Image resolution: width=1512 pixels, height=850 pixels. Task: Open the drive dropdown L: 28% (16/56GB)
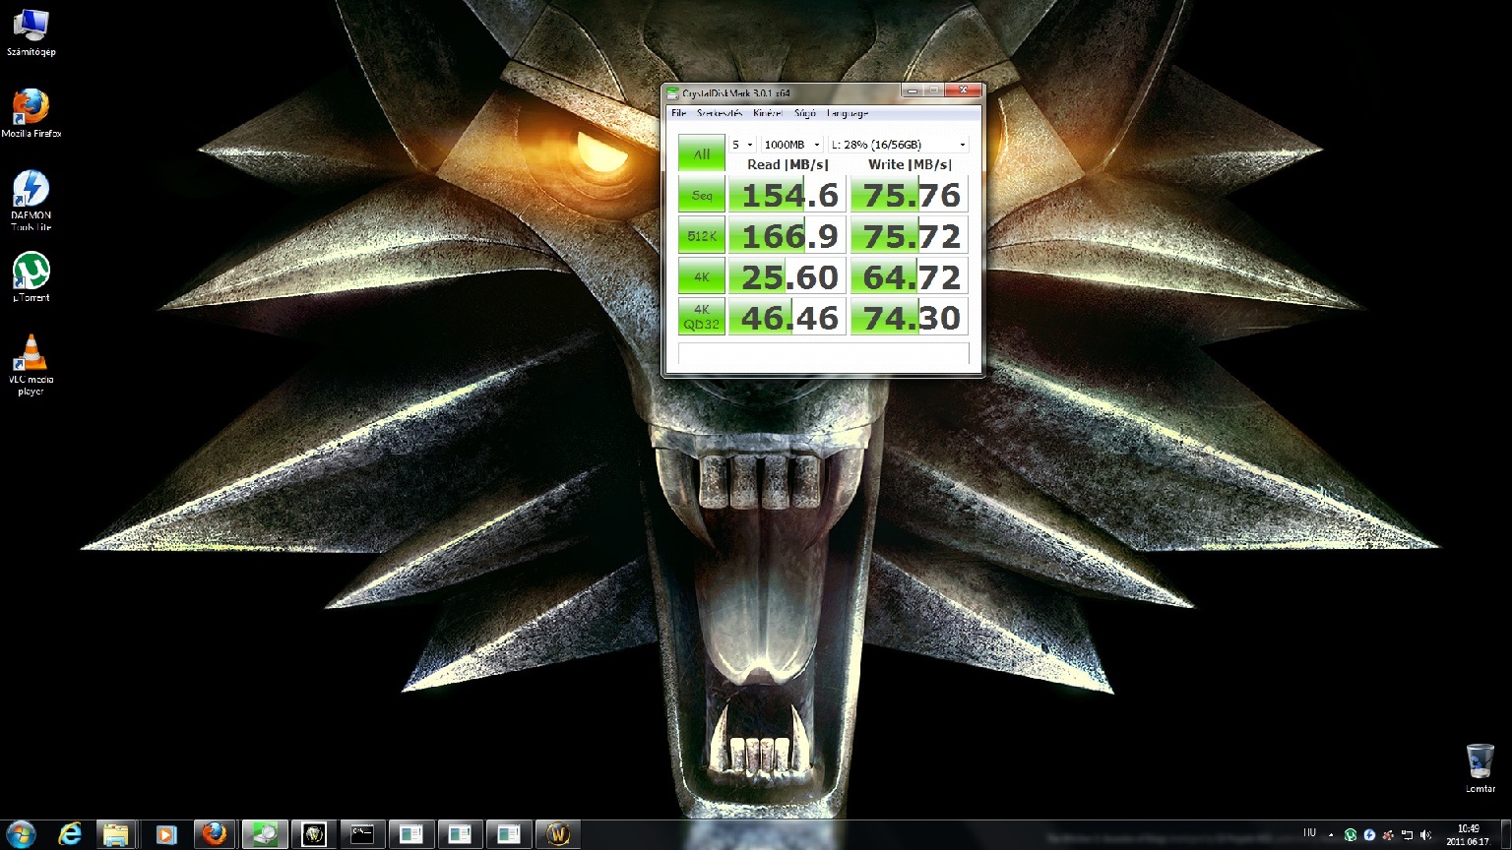(899, 145)
